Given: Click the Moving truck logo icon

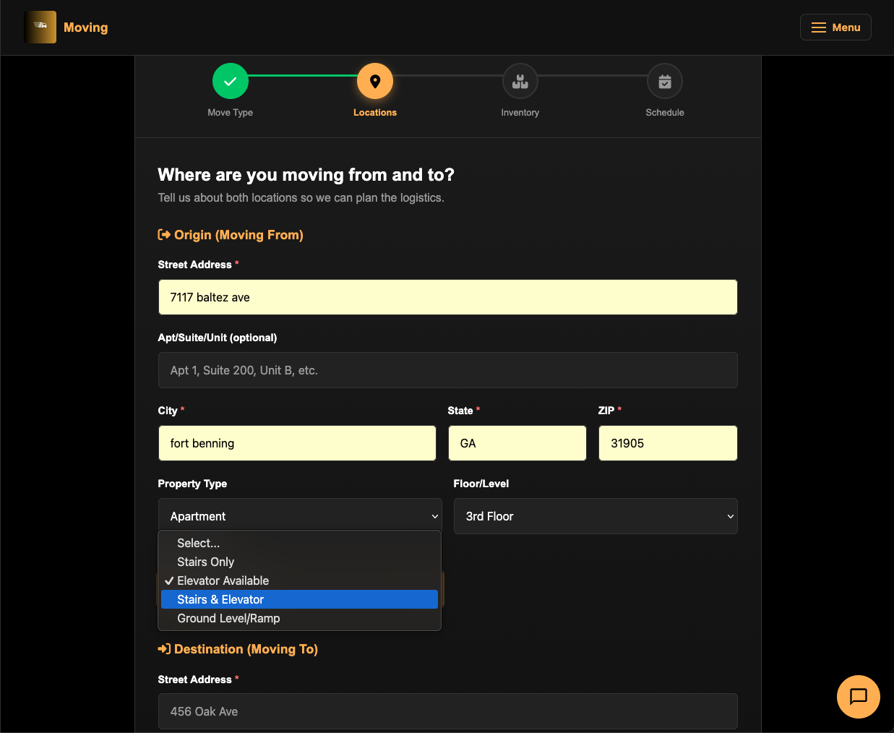Looking at the screenshot, I should click(40, 27).
